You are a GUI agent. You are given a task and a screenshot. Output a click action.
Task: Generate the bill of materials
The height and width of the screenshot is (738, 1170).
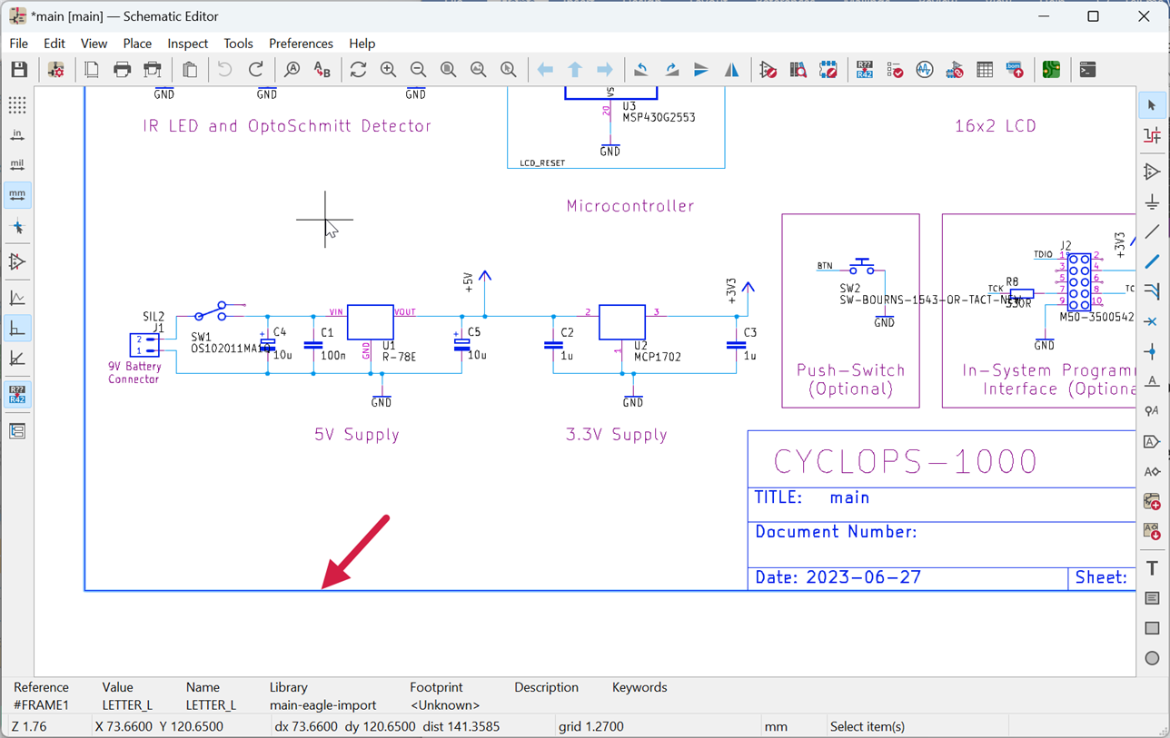(x=1015, y=70)
